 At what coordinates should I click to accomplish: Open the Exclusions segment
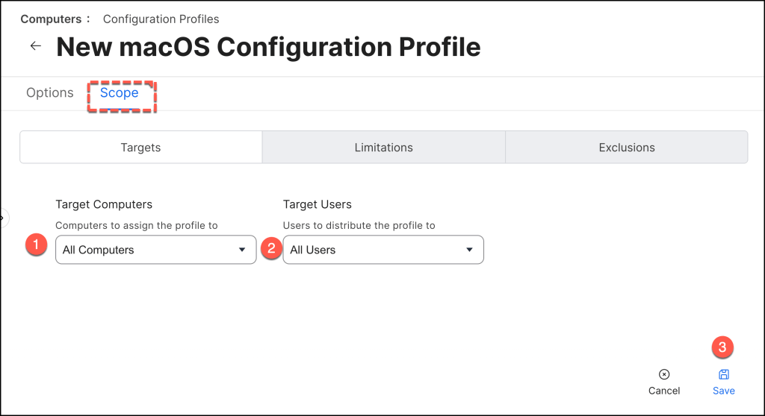[x=626, y=148]
